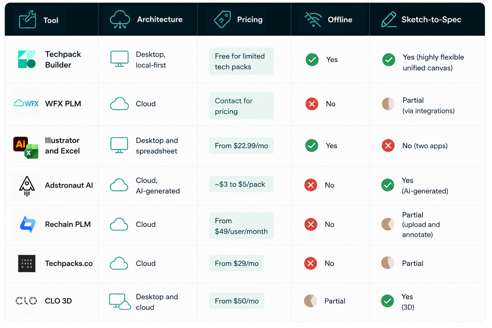Click the 'CLO 3D' tool name

[x=58, y=301]
